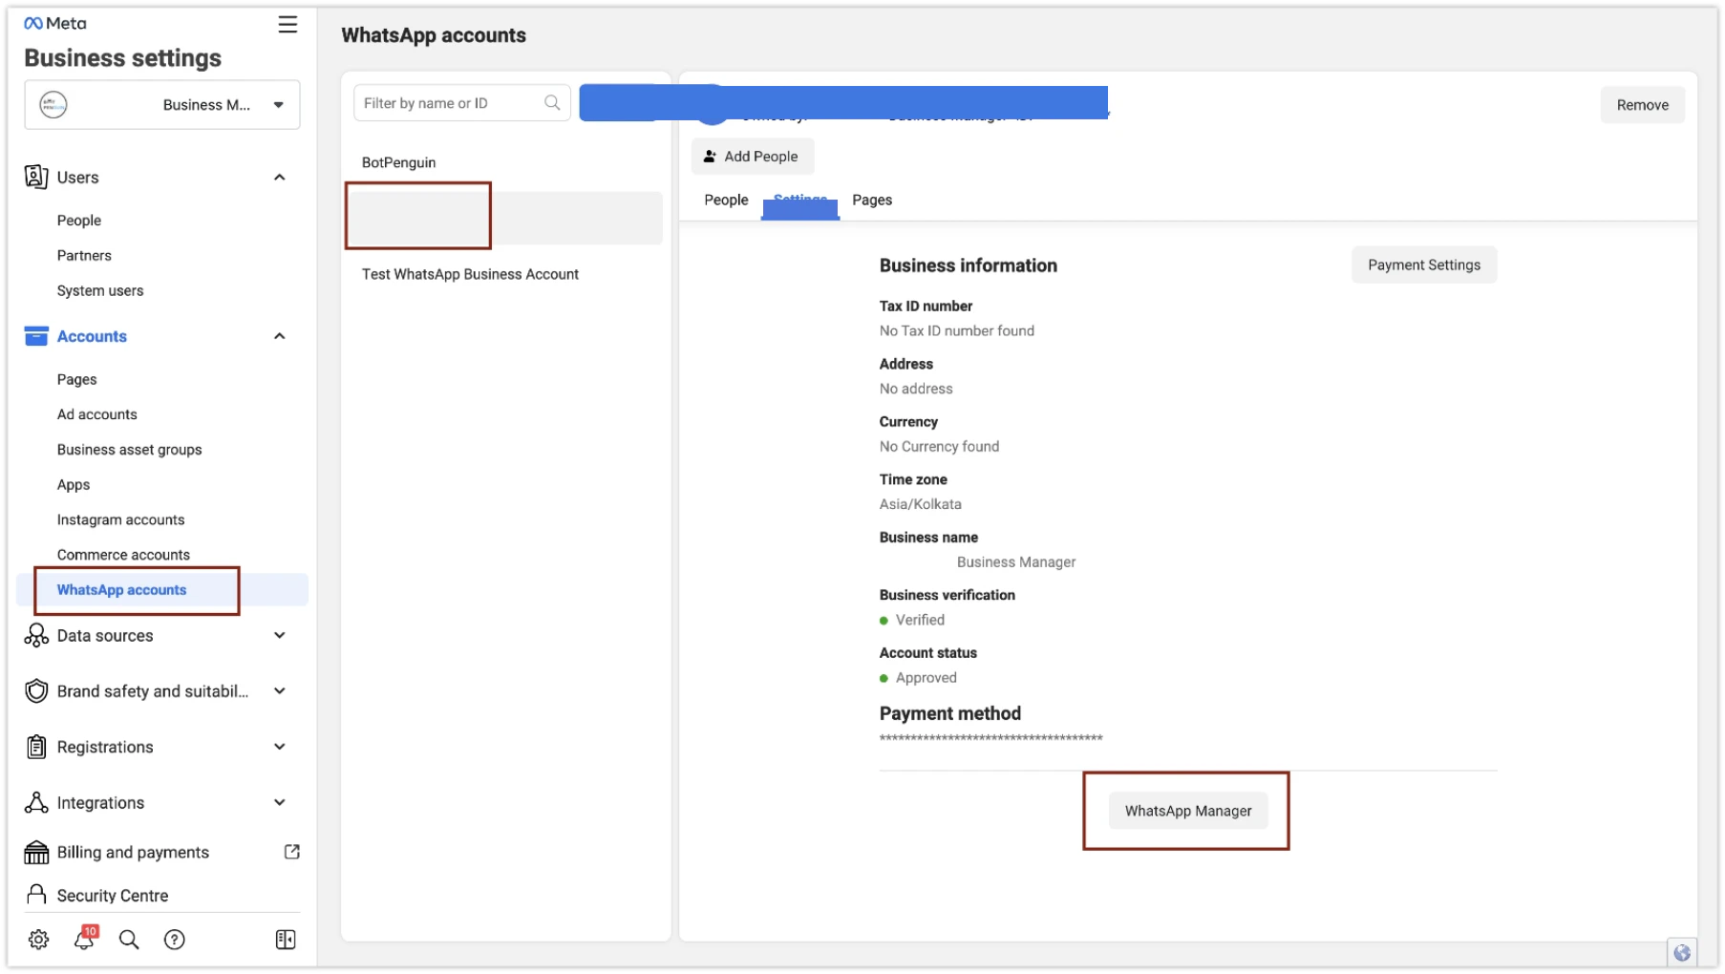The image size is (1725, 974).
Task: Click the Security Centre lock icon
Action: 36,895
